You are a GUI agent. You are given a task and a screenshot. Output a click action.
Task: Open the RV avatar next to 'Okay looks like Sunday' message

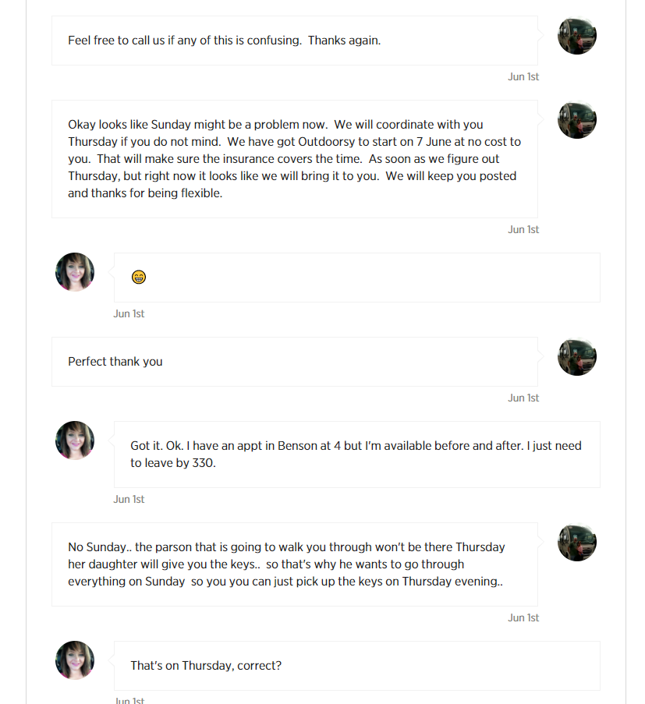(x=576, y=120)
